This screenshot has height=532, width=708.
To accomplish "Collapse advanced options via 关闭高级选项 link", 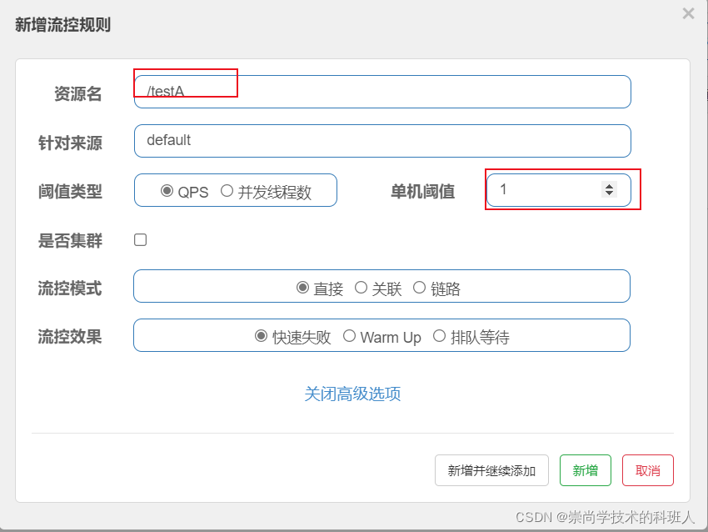I will pos(352,394).
